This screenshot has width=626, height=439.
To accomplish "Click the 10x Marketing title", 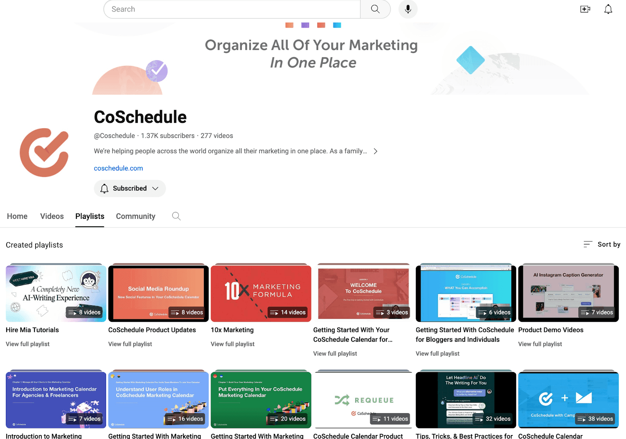I will 232,330.
